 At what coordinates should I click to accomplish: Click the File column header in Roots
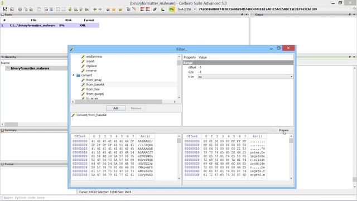pyautogui.click(x=33, y=20)
